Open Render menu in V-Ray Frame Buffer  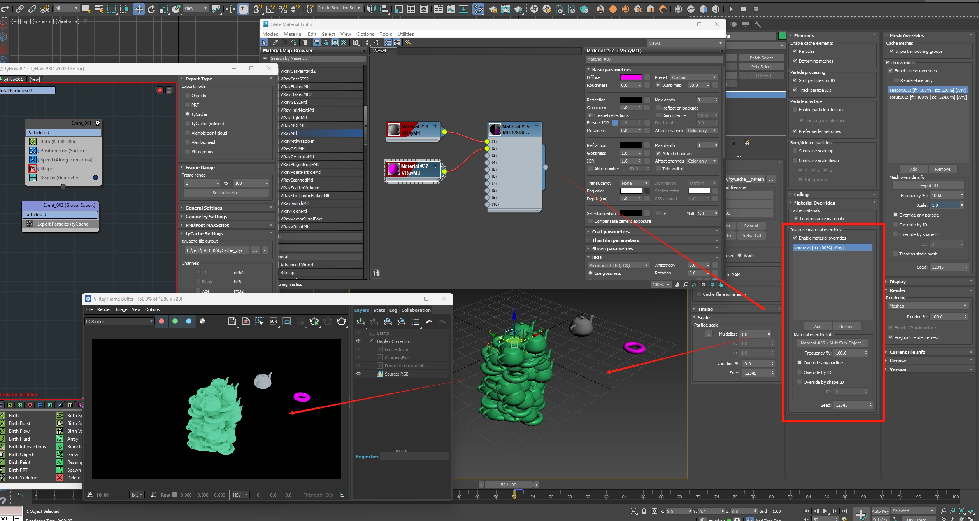(104, 309)
